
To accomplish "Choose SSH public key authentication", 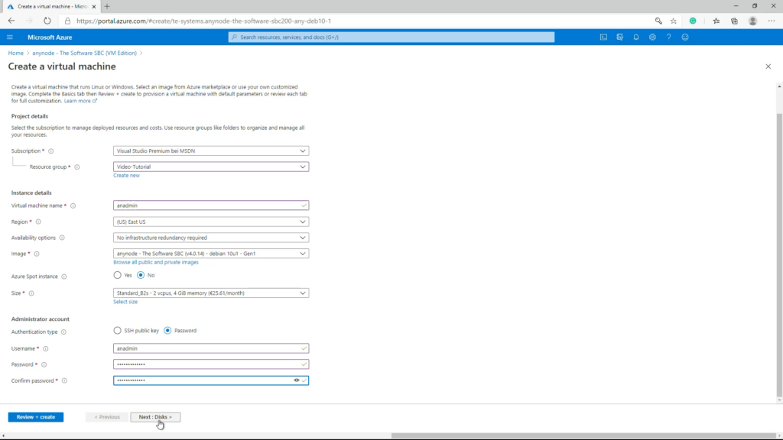I will (x=117, y=330).
